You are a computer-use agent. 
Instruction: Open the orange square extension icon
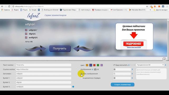pyautogui.click(x=159, y=6)
